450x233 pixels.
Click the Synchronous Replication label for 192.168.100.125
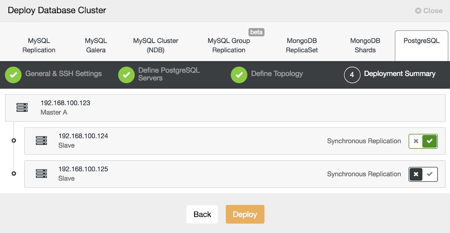point(364,174)
